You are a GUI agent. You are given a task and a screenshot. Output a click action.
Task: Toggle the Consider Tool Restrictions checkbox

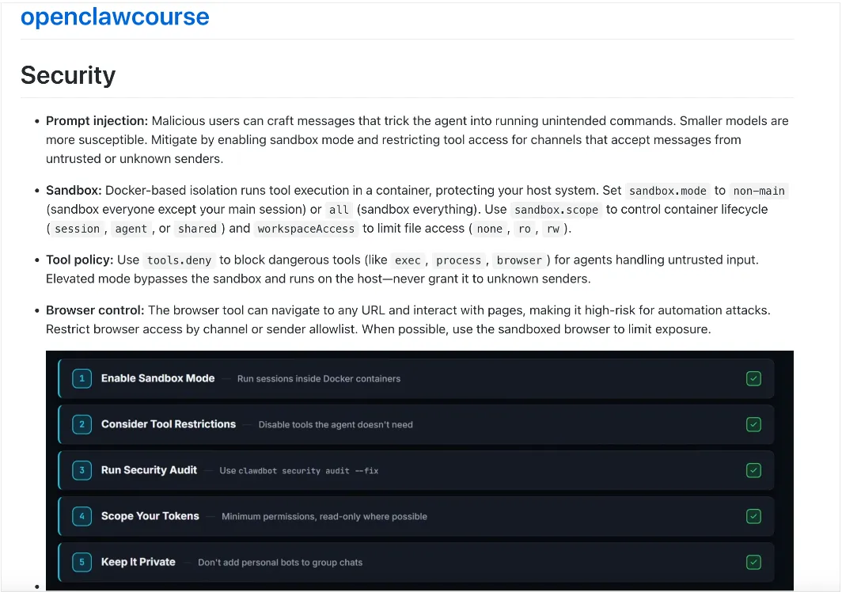tap(753, 424)
